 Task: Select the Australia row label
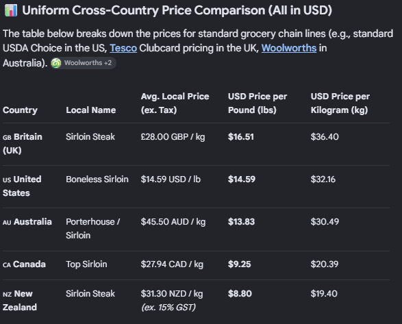(27, 222)
